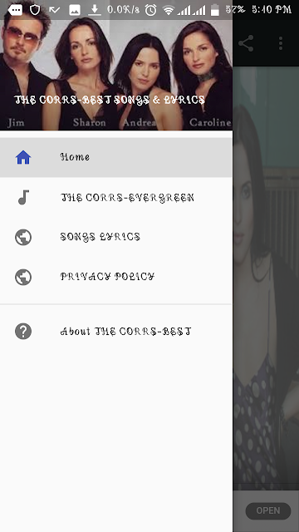Tap the shield icon in status bar
The width and height of the screenshot is (299, 532).
(x=35, y=9)
